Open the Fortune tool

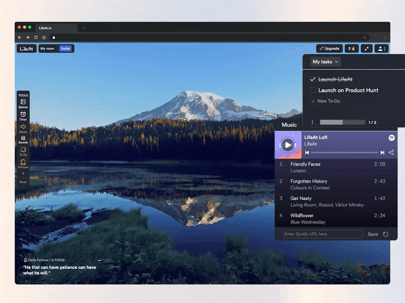(23, 163)
